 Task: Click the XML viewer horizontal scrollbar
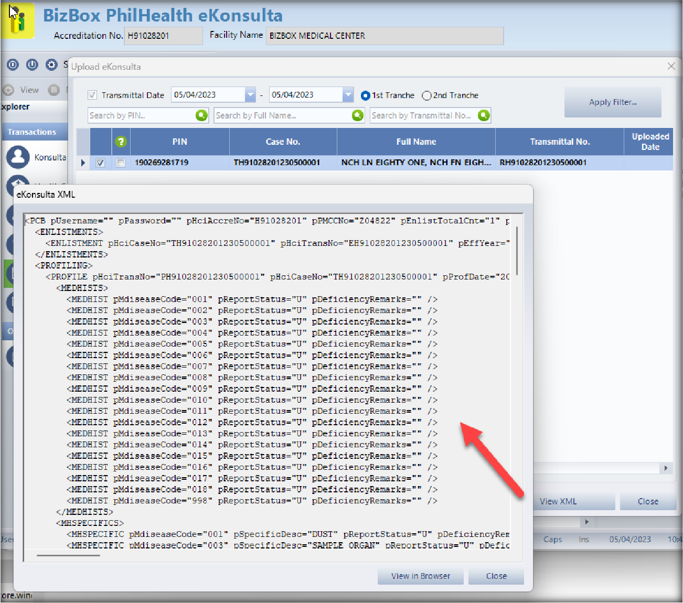click(68, 555)
